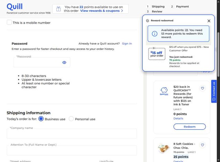Click the gift box rewards icon
Viewport: 220px width, 162px height.
[58, 9]
